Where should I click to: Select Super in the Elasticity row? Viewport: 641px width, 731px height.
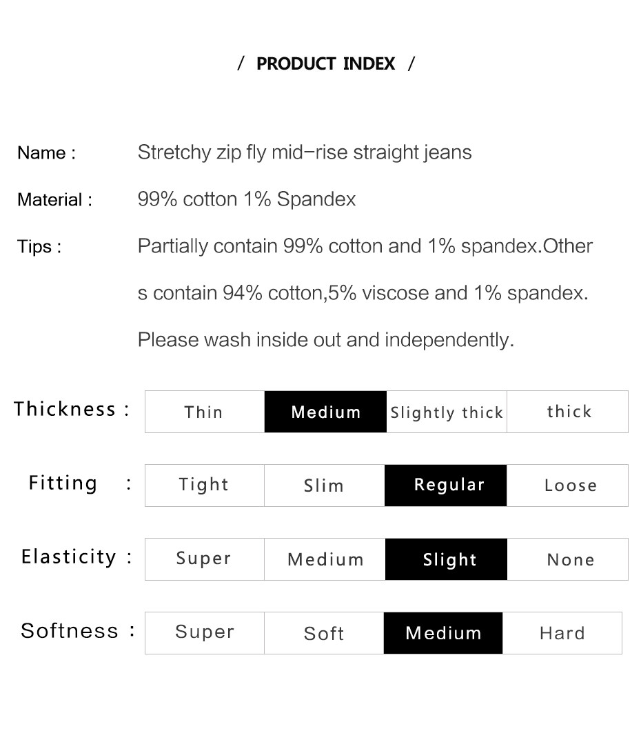pos(205,559)
